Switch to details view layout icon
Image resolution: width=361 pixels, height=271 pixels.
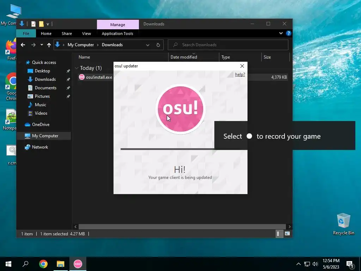click(x=279, y=234)
